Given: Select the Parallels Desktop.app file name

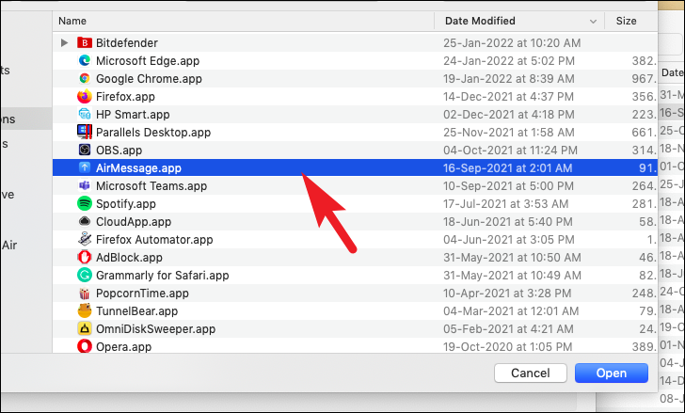Looking at the screenshot, I should tap(153, 133).
